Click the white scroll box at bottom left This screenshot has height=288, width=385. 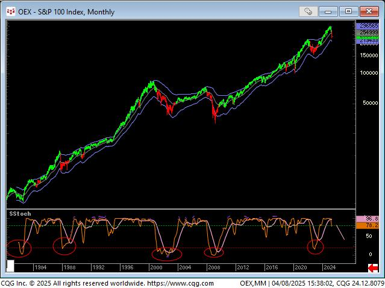(x=10, y=266)
